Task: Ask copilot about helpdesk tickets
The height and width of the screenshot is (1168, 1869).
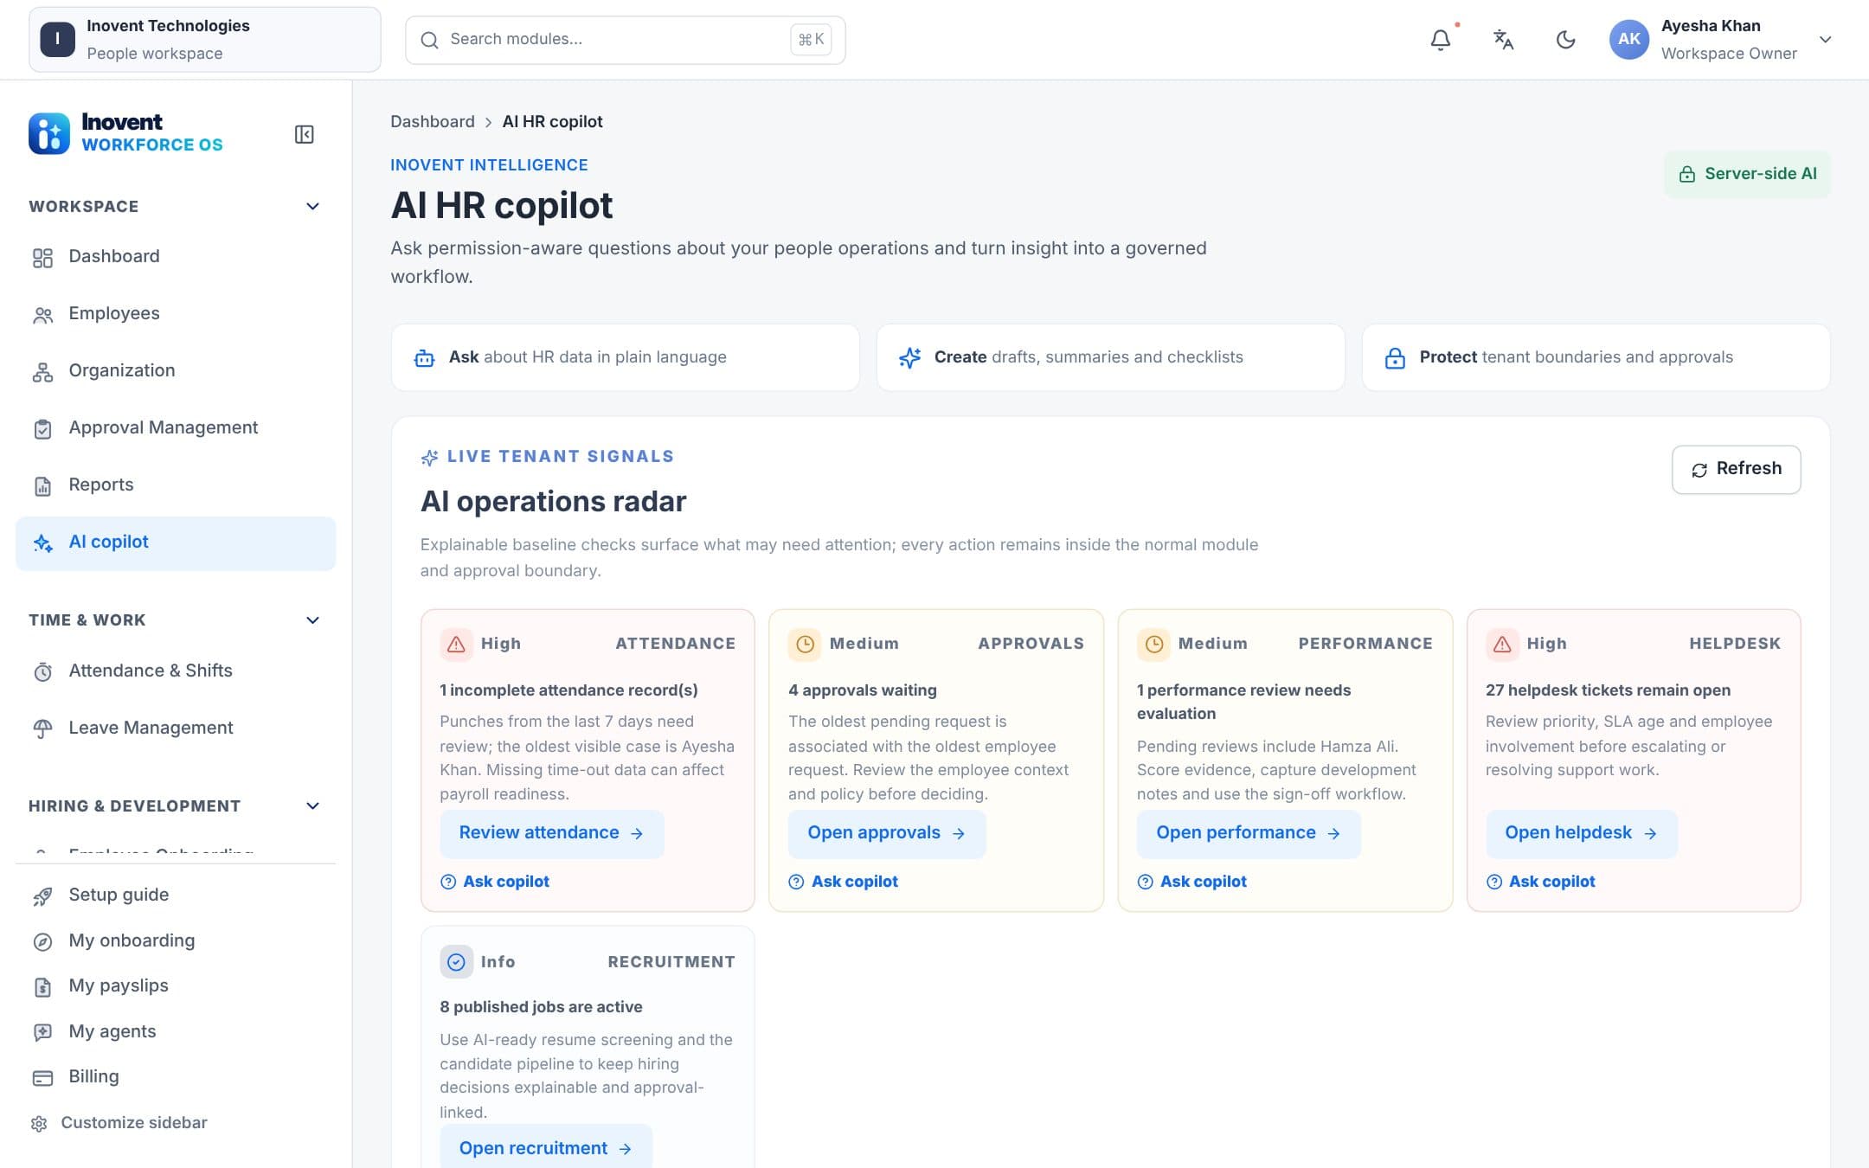Action: click(x=1541, y=882)
